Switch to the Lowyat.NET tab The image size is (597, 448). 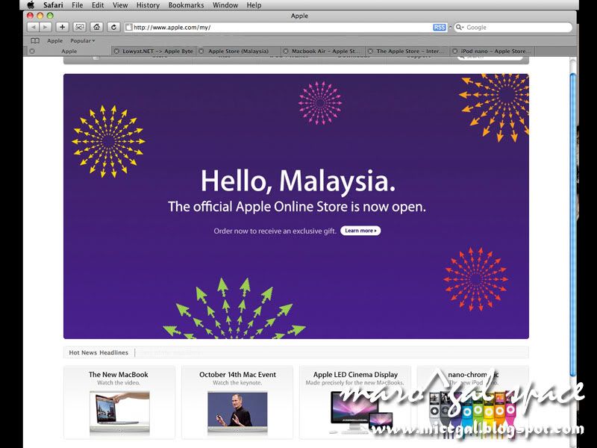pos(154,51)
